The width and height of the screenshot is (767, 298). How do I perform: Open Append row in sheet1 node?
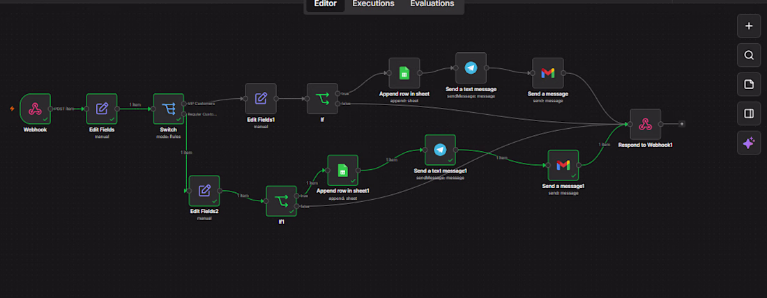tap(342, 170)
